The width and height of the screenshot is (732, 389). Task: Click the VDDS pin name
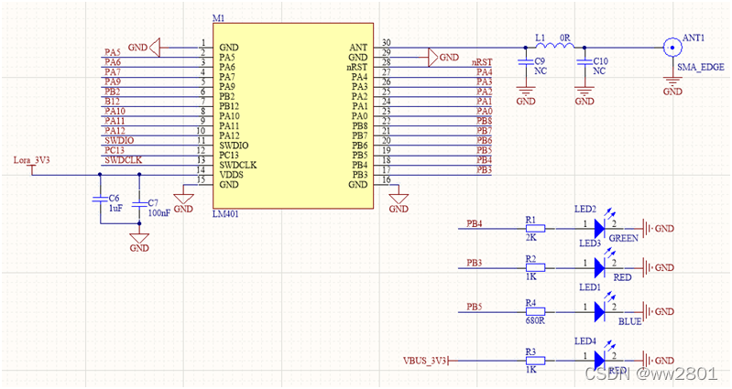tap(231, 175)
